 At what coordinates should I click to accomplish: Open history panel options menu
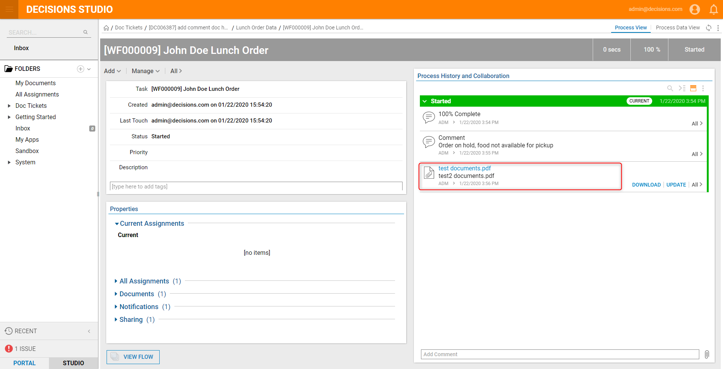(703, 88)
